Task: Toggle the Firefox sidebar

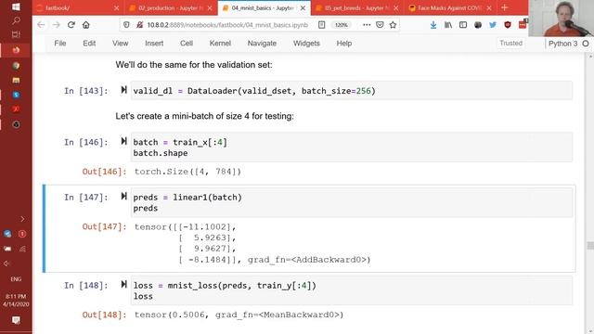Action: [x=463, y=25]
